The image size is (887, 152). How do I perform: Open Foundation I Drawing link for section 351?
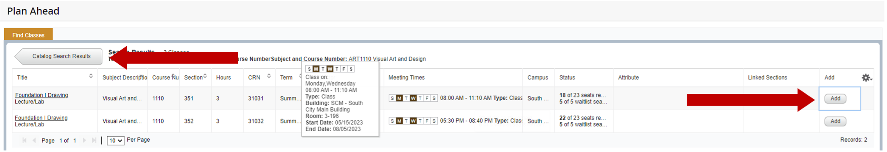coord(41,95)
